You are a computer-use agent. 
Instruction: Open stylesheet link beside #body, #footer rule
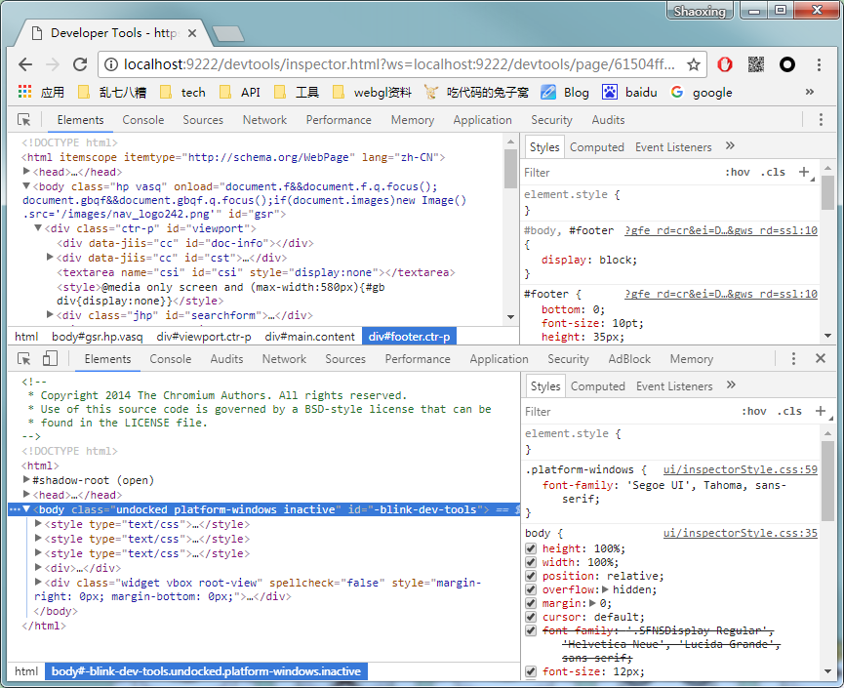pos(721,230)
